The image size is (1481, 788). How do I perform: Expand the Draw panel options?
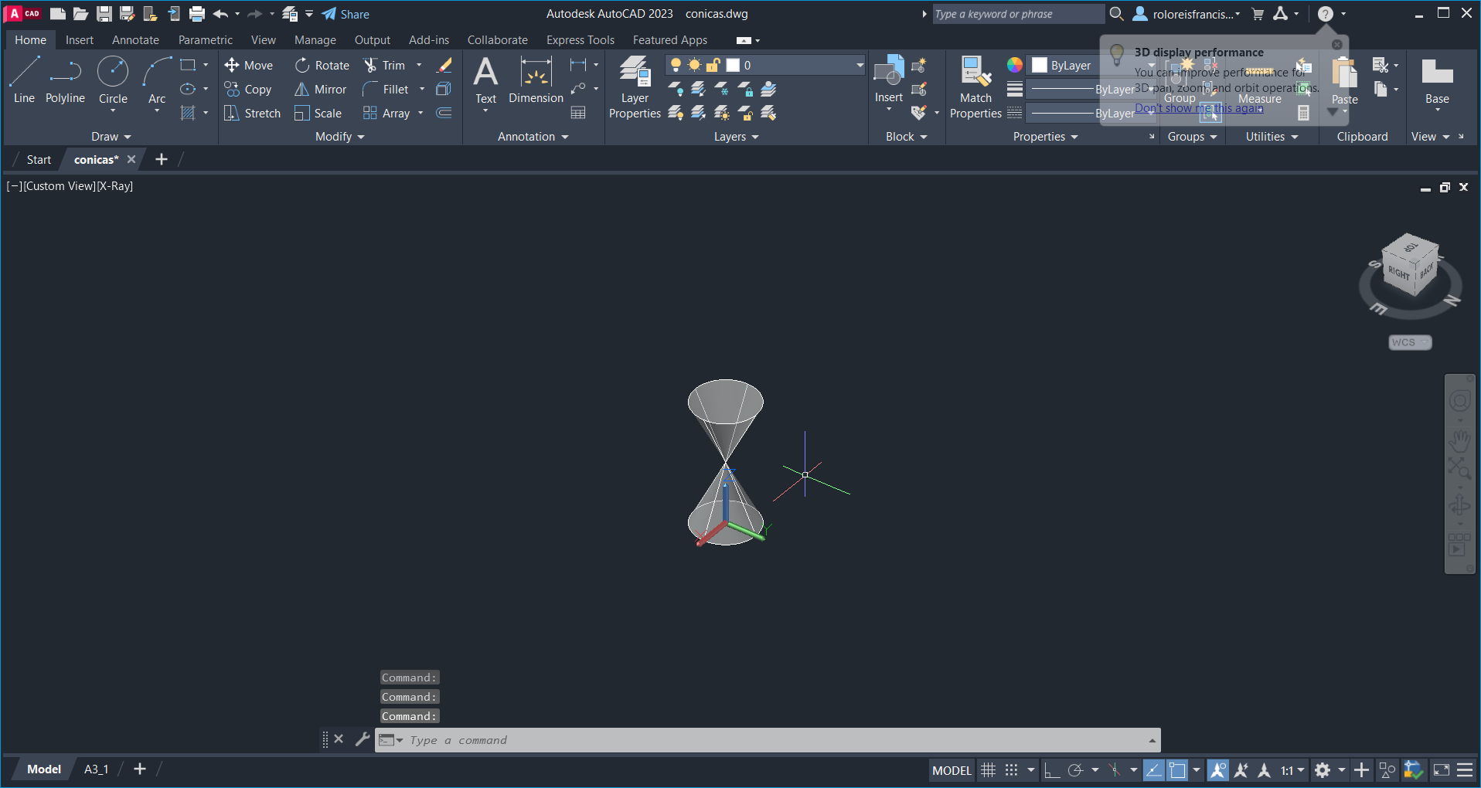pos(111,137)
